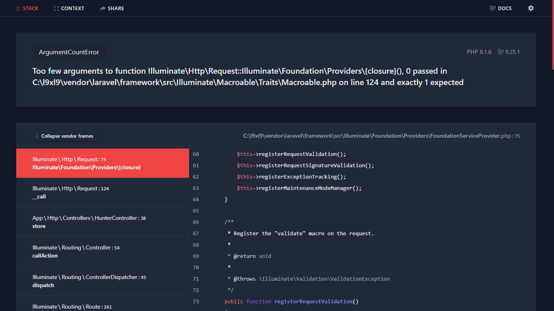Select the Controller:54 callAction frame
554x311 pixels.
pos(103,251)
